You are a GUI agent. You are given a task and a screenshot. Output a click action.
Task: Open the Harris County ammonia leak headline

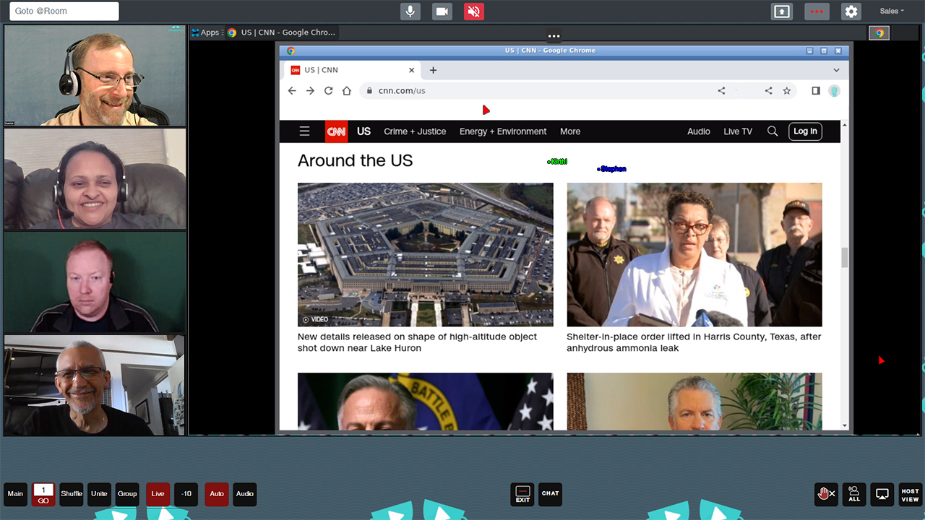[x=694, y=342]
